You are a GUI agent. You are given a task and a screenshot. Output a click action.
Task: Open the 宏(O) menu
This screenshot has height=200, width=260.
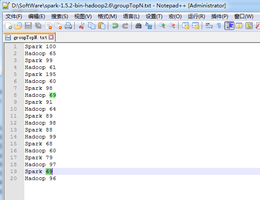(175, 16)
